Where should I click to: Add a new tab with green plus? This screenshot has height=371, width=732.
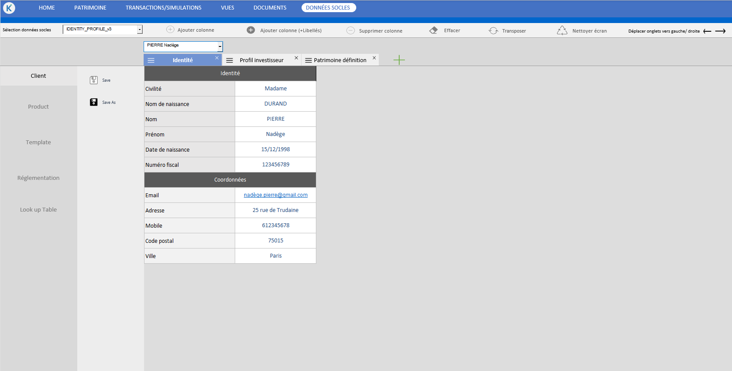pyautogui.click(x=399, y=60)
